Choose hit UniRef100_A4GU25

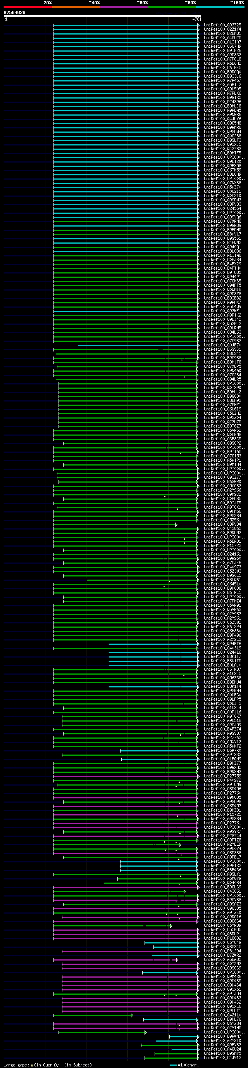[x=223, y=38]
